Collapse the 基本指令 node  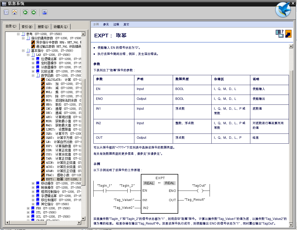(23, 51)
